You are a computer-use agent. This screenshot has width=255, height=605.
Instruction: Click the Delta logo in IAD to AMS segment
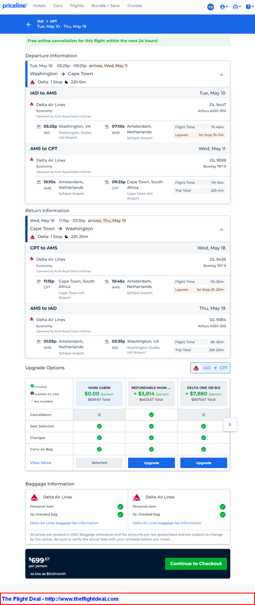point(32,104)
